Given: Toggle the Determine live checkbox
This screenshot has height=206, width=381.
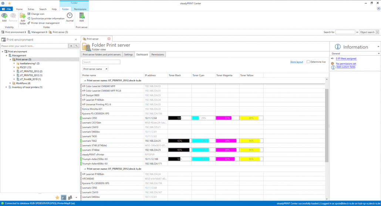Looking at the screenshot, I should (308, 62).
